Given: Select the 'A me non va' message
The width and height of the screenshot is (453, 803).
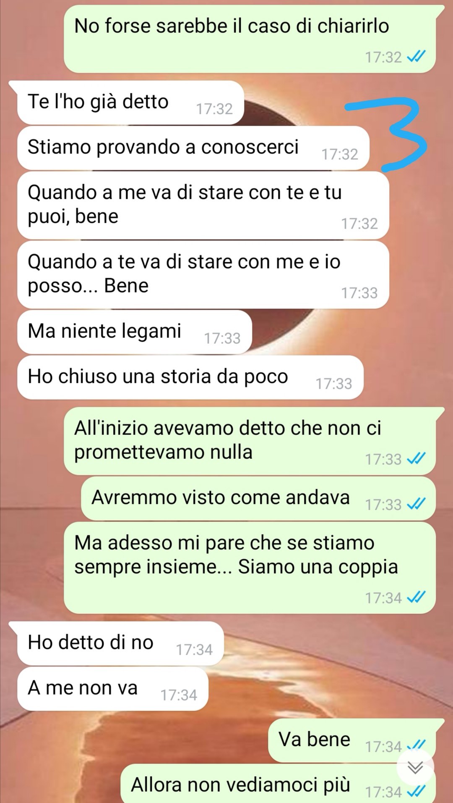Looking at the screenshot, I should point(112,689).
